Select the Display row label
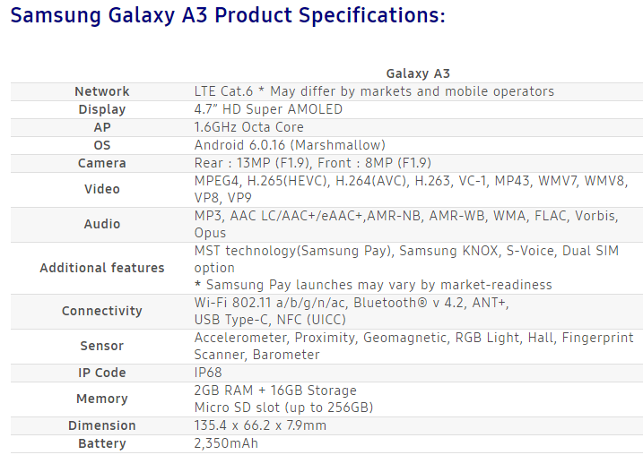 click(x=102, y=109)
